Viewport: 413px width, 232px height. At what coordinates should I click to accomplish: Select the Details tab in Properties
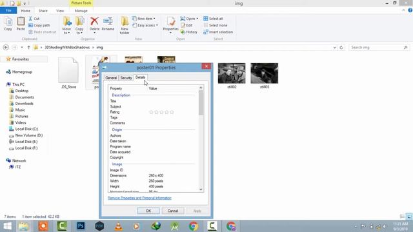click(141, 77)
